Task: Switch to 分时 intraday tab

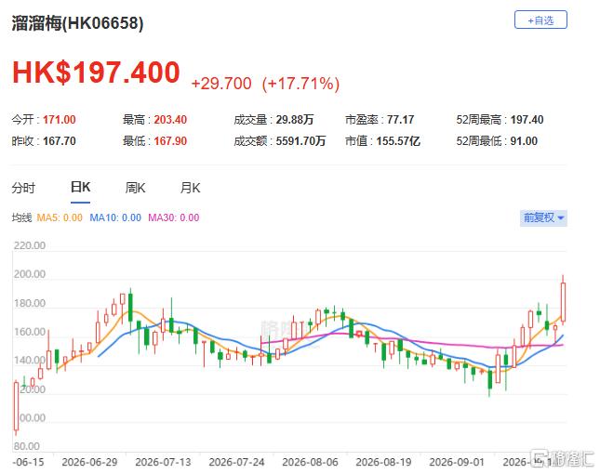Action: click(x=23, y=188)
